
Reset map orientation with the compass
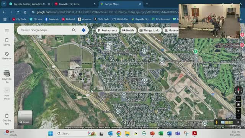click(238, 90)
